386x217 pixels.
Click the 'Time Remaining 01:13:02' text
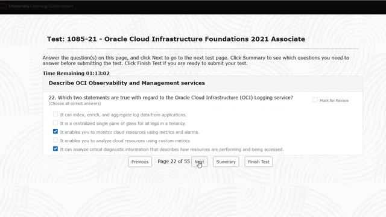(x=76, y=74)
